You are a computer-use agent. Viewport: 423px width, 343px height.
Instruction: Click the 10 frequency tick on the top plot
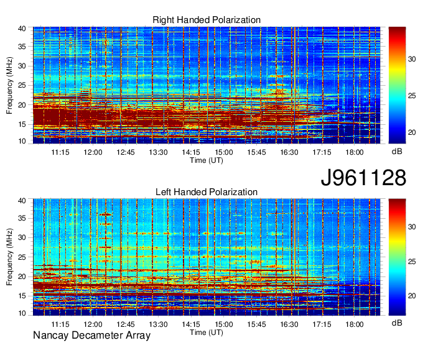click(22, 141)
